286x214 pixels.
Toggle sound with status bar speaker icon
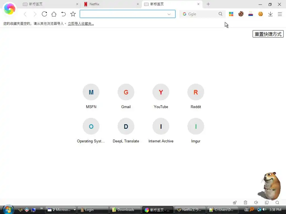click(256, 203)
